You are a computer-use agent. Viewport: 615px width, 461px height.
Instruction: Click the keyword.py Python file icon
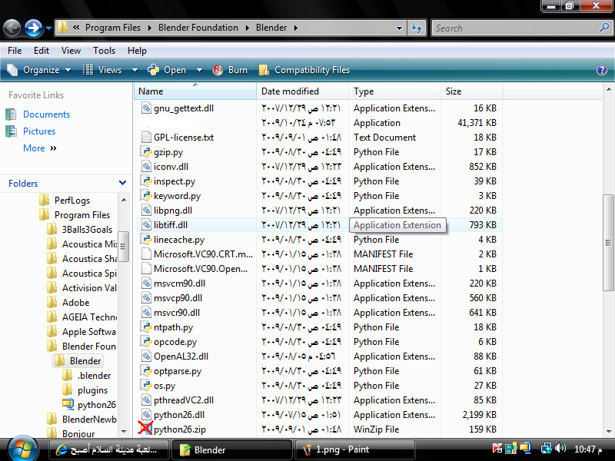(x=146, y=196)
